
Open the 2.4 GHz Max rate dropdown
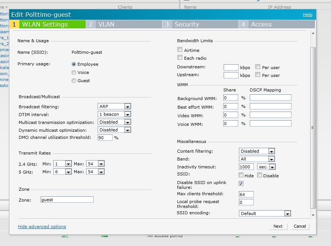pyautogui.click(x=95, y=164)
